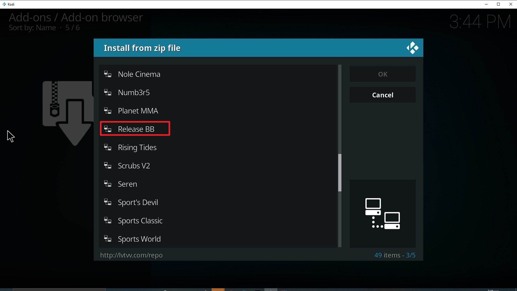Click the network share preview thumbnail
Viewport: 517px width, 291px height.
(x=383, y=214)
